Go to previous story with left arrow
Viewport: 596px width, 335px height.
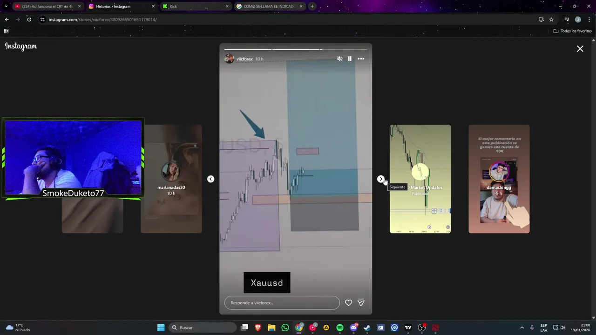click(x=210, y=179)
